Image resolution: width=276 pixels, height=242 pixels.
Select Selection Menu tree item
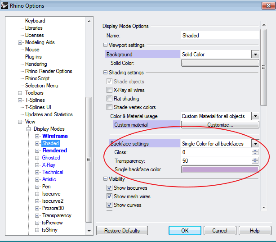[42, 86]
